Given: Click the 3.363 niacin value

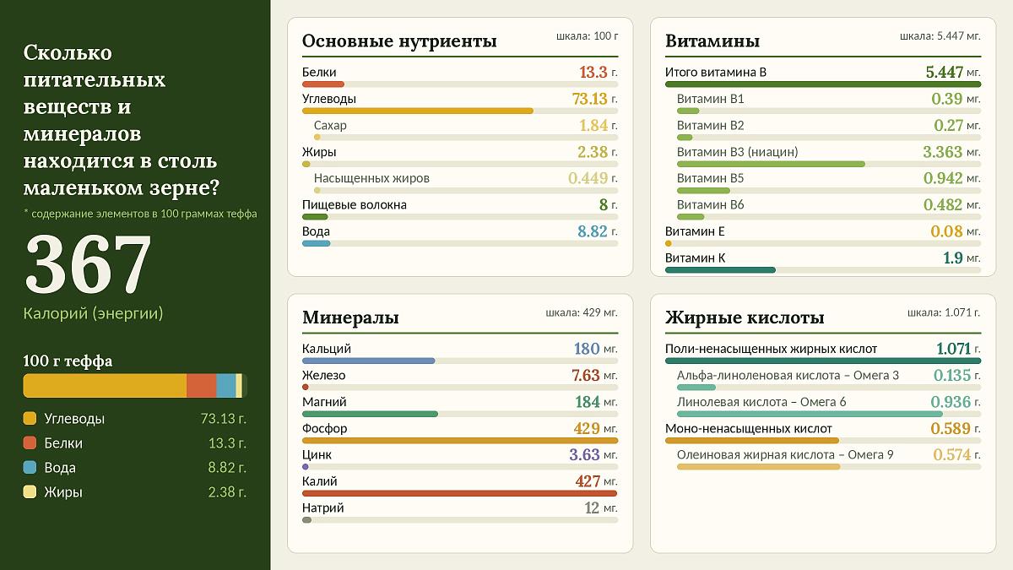Looking at the screenshot, I should [x=943, y=152].
